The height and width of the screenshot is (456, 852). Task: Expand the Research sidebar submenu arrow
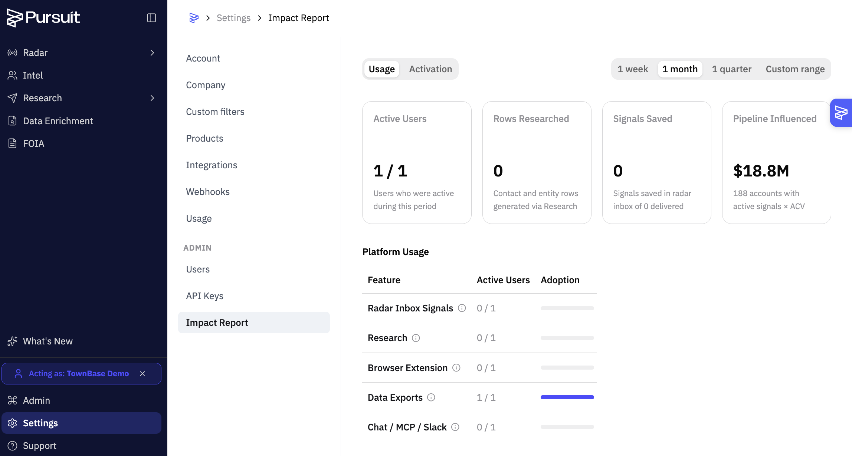[x=152, y=98]
